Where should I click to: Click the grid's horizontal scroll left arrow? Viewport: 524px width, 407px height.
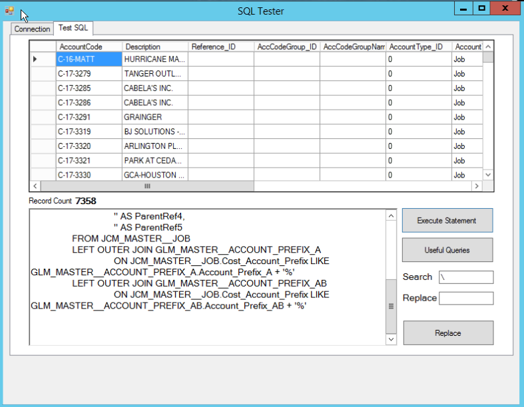[35, 186]
